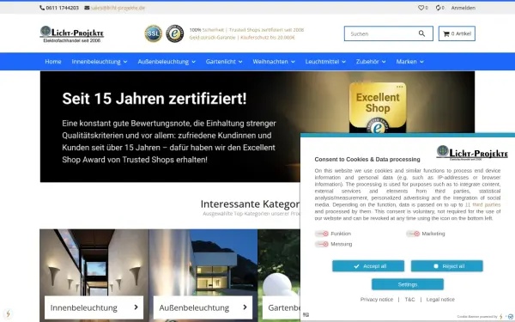This screenshot has width=515, height=322.
Task: Click the Innenbeleuchtung card arrow
Action: [x=136, y=307]
